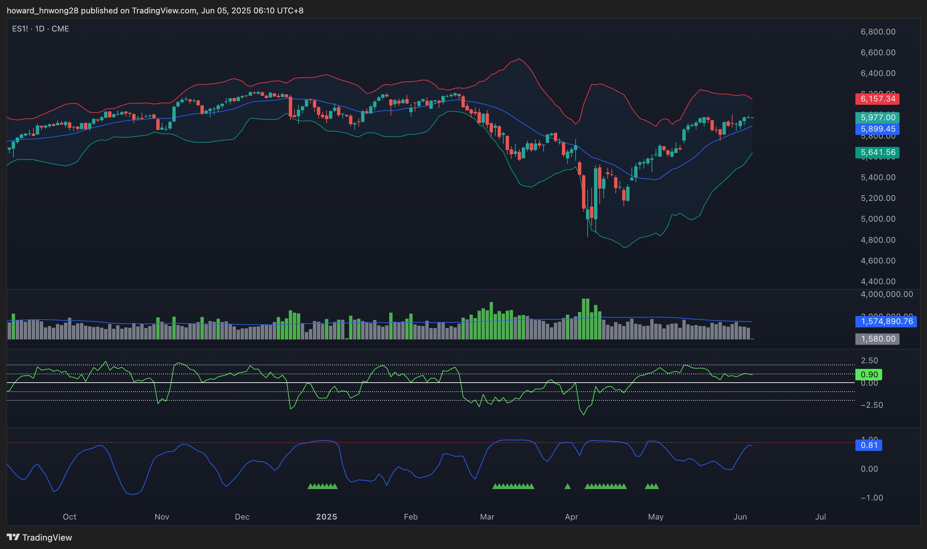Click the ES1! 1D CME symbol label
The width and height of the screenshot is (927, 549).
tap(40, 29)
